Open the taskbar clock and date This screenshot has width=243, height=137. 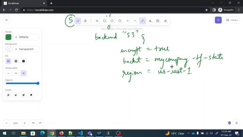tap(226, 133)
